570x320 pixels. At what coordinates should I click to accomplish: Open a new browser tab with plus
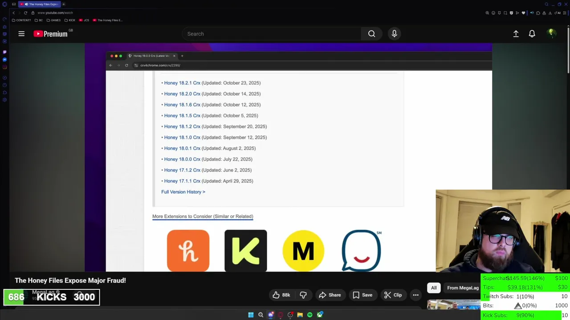[x=63, y=4]
